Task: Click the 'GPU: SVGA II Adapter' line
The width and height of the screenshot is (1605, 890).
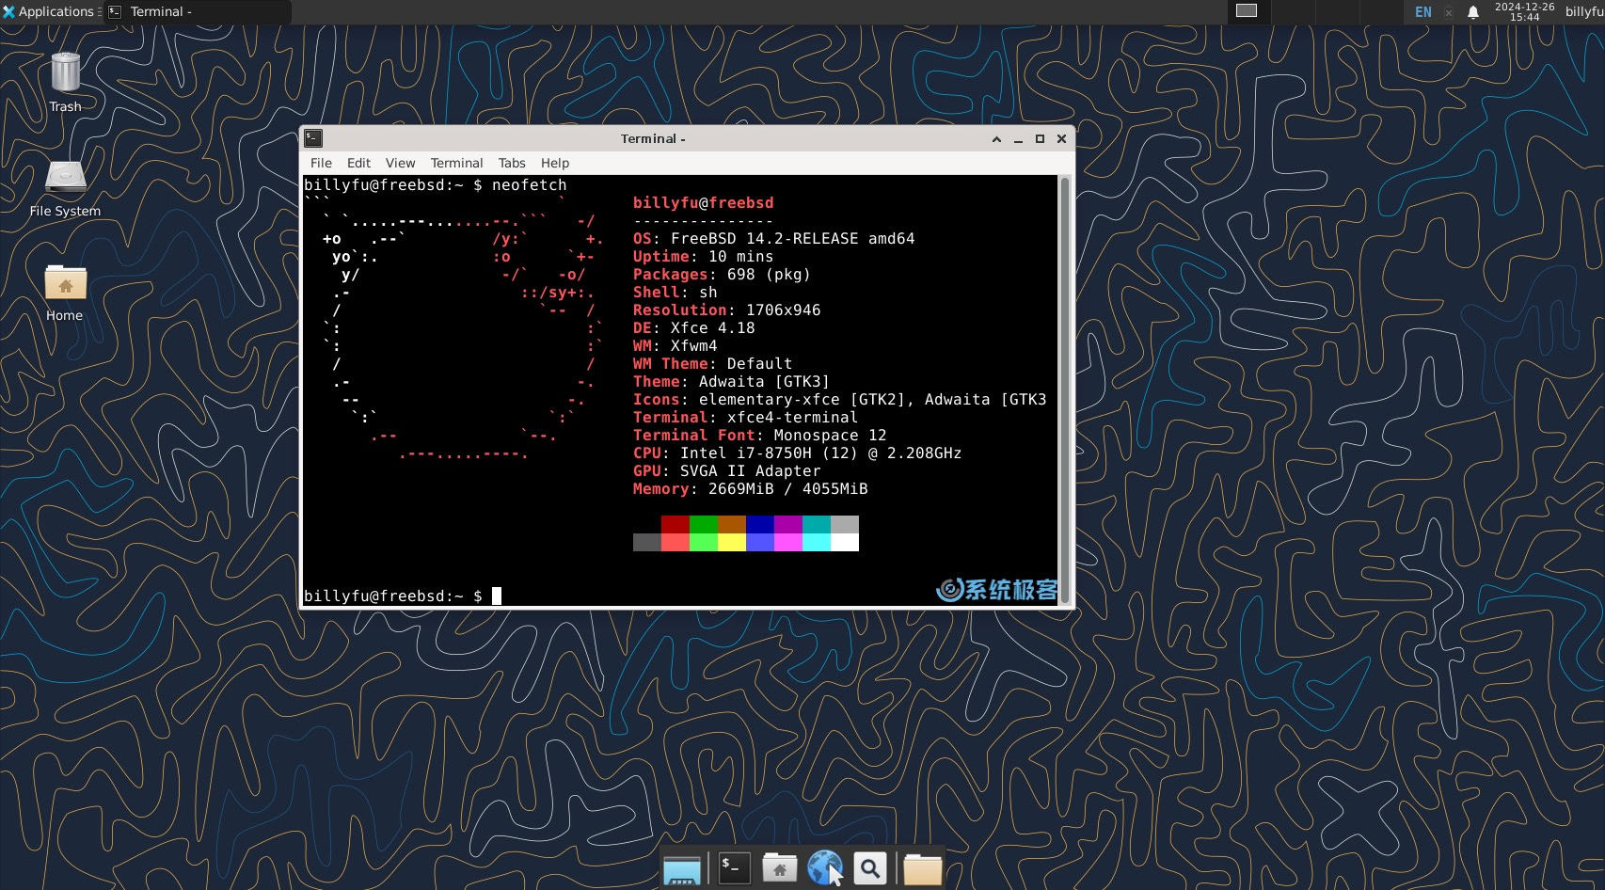Action: [x=726, y=471]
